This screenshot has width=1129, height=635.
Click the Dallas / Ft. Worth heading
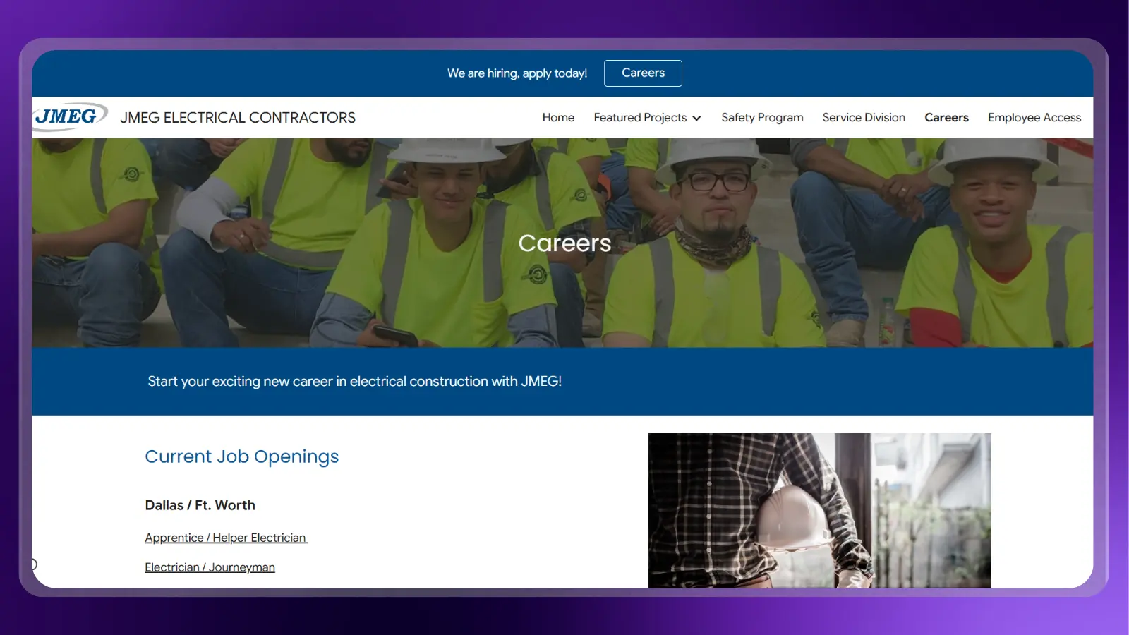200,505
